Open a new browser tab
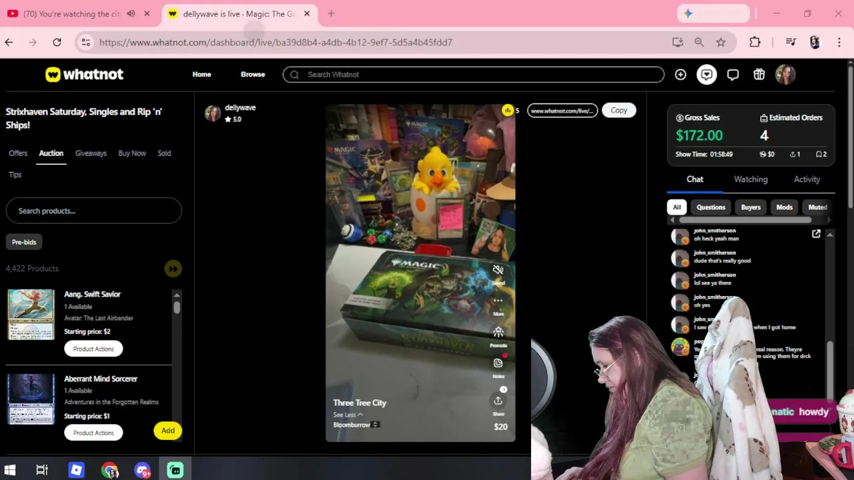 coord(331,13)
